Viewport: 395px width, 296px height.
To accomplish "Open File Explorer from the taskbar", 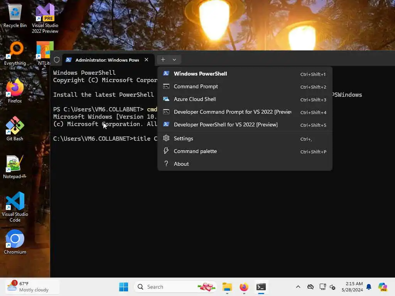I will [x=227, y=287].
